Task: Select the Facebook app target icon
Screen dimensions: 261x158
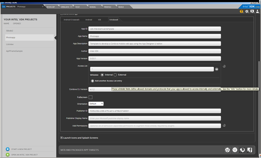Action: pos(250,150)
